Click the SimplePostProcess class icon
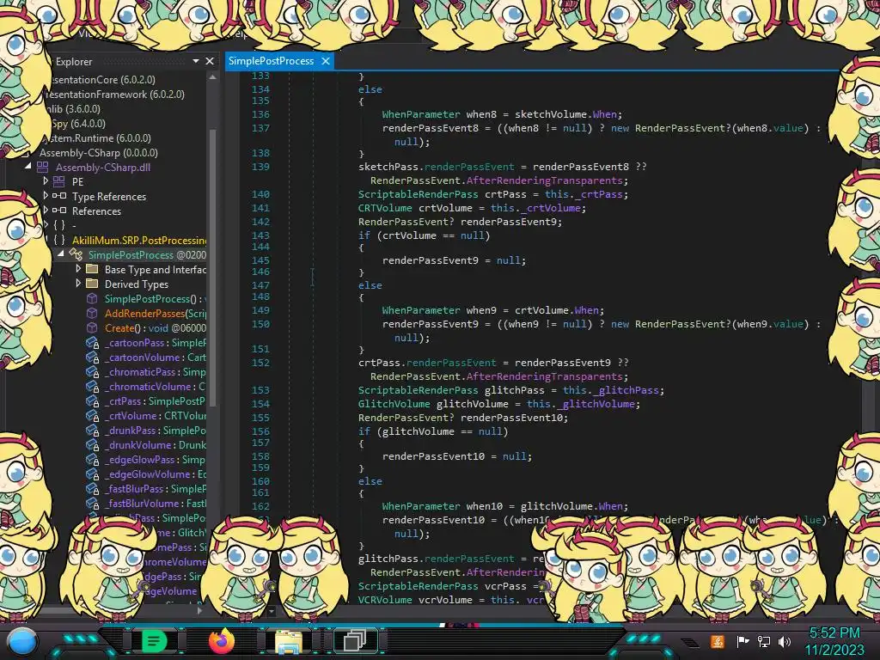 (x=76, y=254)
